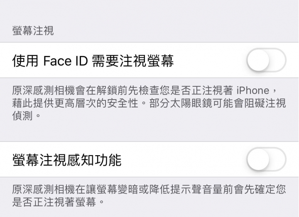Click the 是否正注視著螢幕。 final line
This screenshot has width=299, height=217.
tap(58, 202)
